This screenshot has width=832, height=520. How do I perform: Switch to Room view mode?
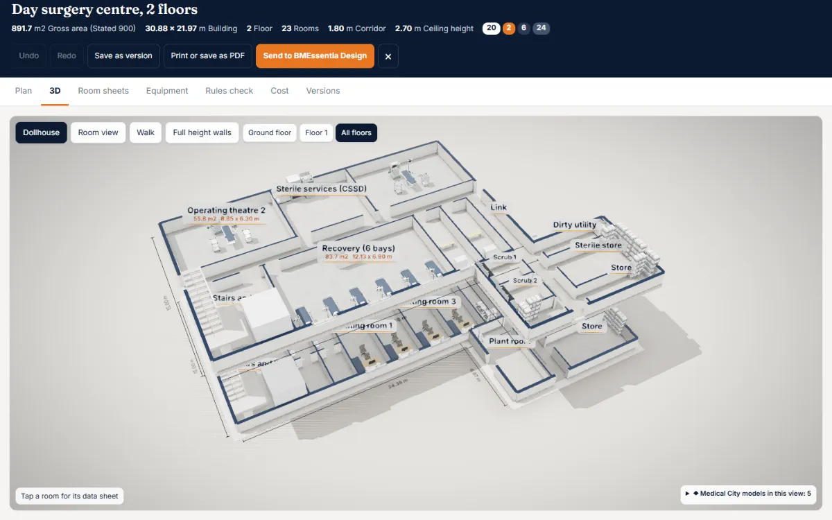click(98, 132)
